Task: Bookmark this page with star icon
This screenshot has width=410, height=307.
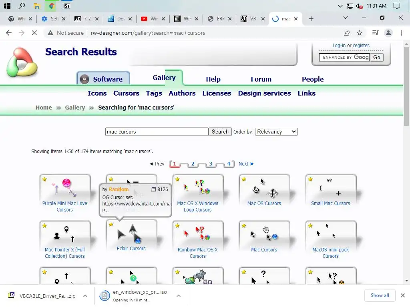Action: tap(360, 33)
